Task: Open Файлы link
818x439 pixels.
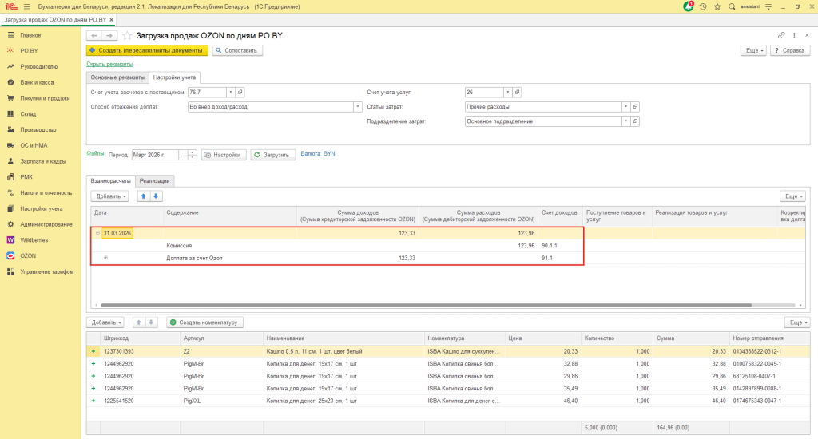Action: (95, 153)
